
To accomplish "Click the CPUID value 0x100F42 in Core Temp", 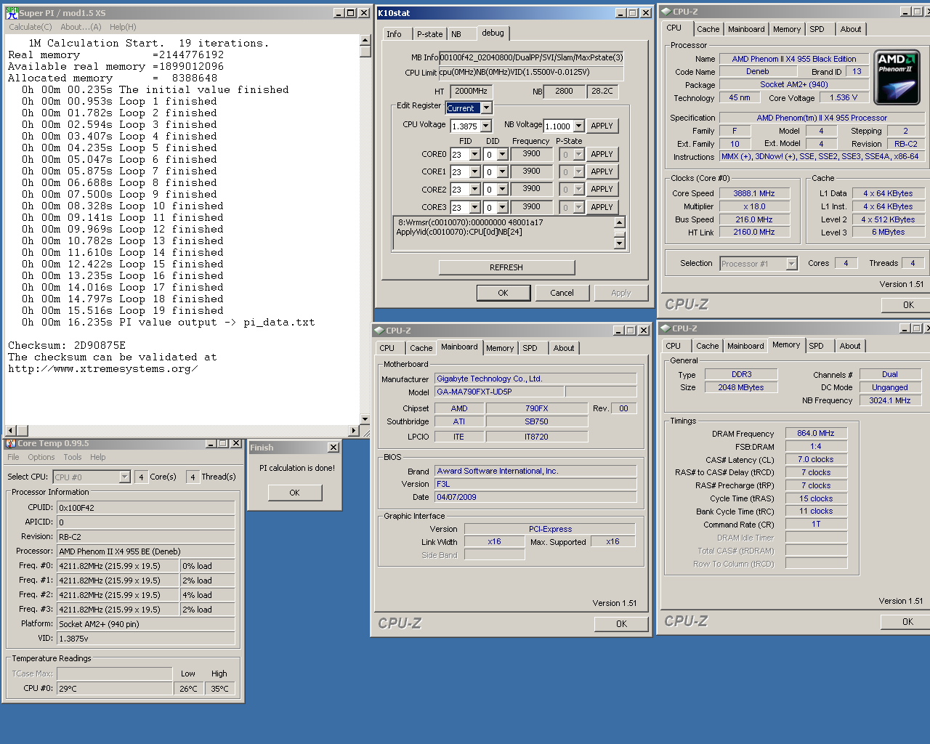I will (145, 507).
